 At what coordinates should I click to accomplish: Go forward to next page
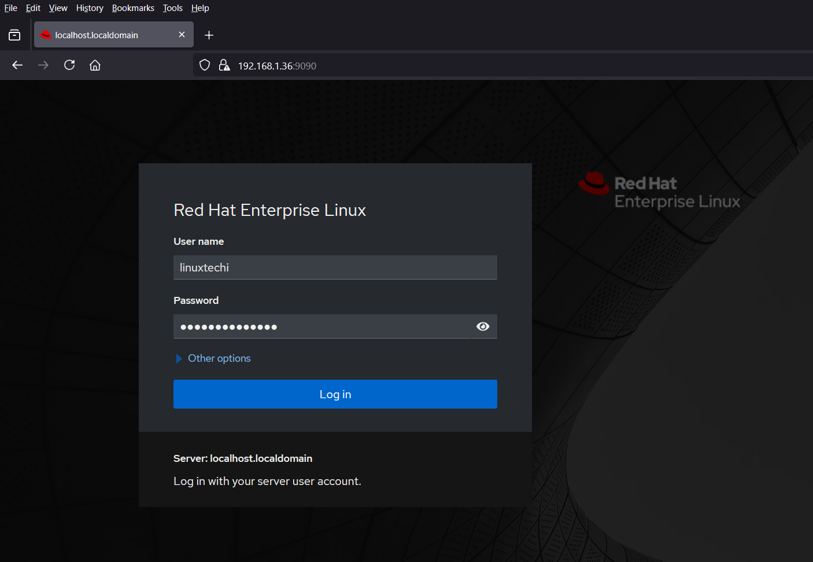click(x=43, y=65)
